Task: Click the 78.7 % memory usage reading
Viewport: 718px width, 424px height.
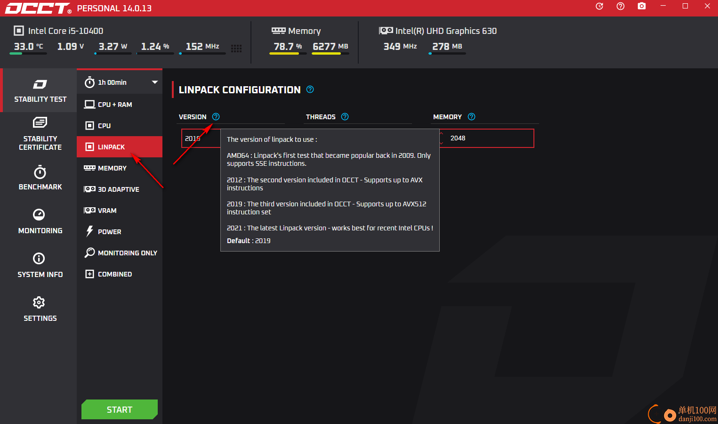Action: point(288,47)
